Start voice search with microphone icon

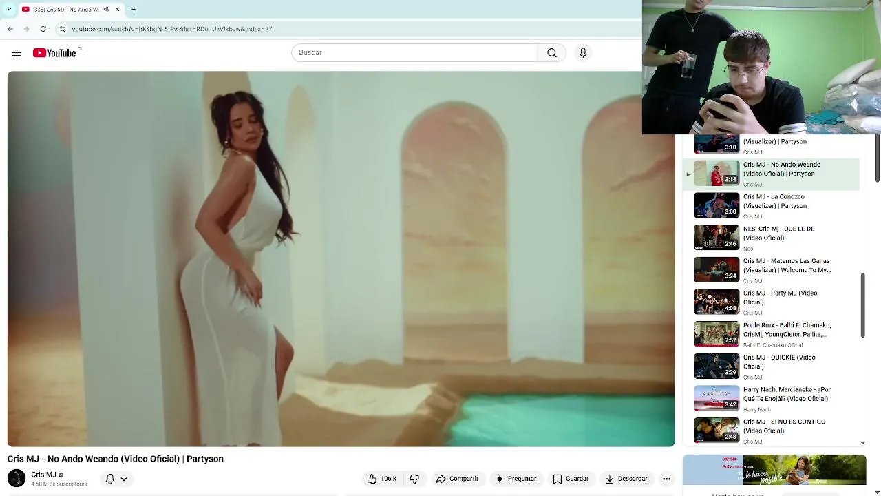coord(583,52)
